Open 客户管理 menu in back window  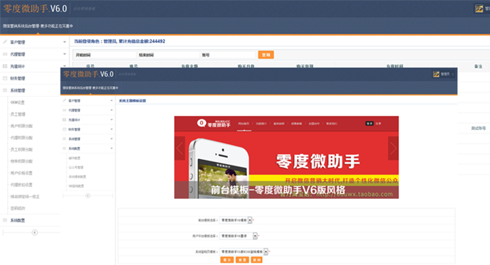[18, 42]
